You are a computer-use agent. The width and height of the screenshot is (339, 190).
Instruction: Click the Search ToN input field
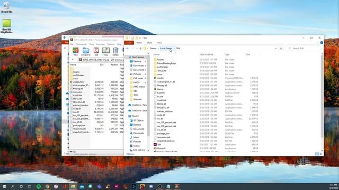(304, 49)
